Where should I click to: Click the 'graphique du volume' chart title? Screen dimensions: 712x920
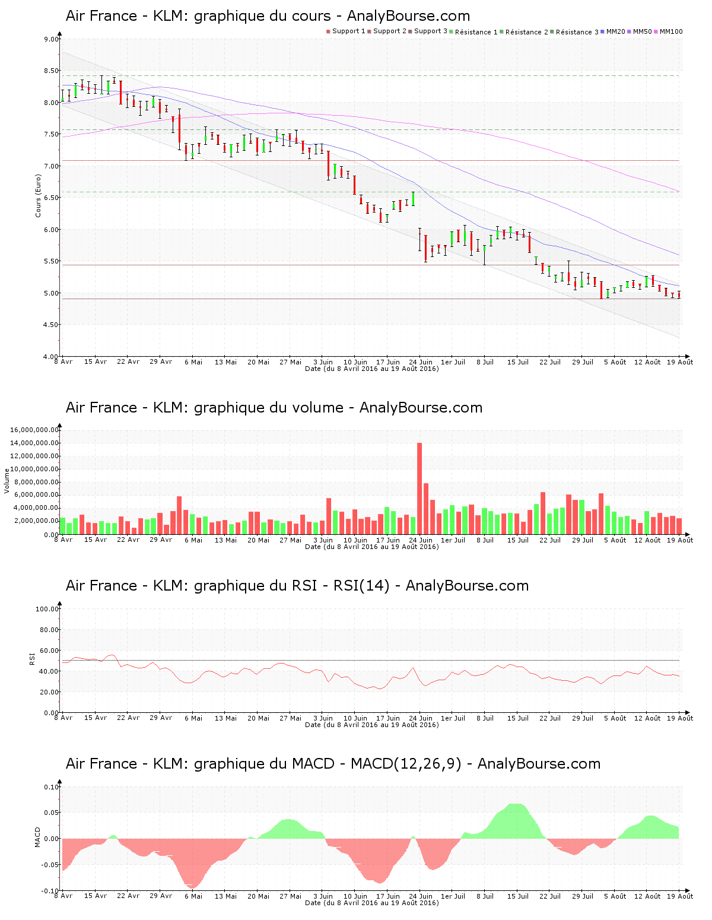click(x=274, y=408)
